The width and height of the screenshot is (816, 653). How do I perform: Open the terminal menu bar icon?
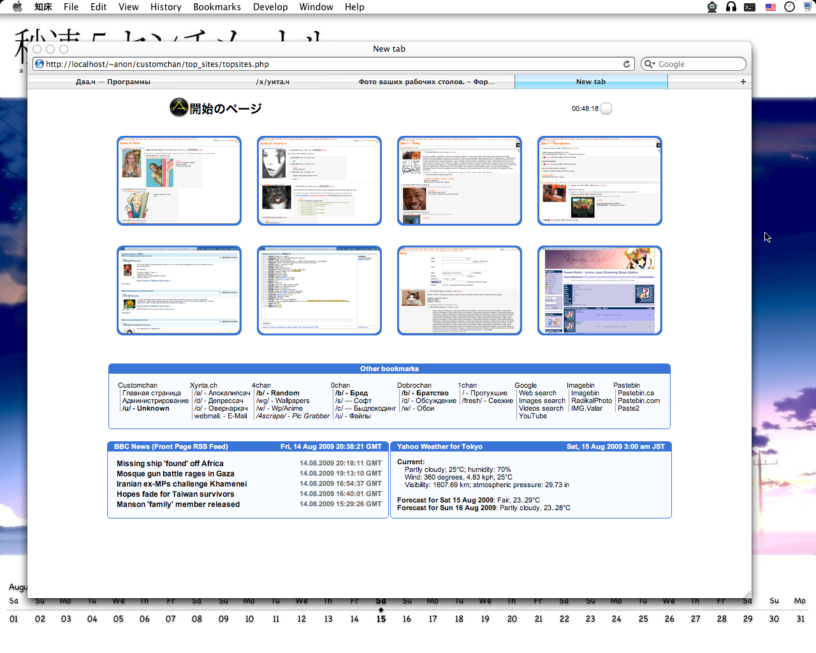750,7
